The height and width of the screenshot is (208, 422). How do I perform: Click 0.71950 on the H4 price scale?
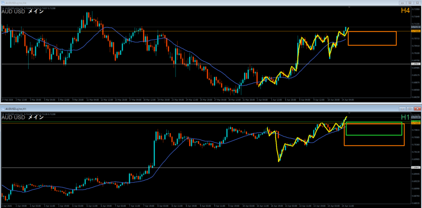[416, 9]
